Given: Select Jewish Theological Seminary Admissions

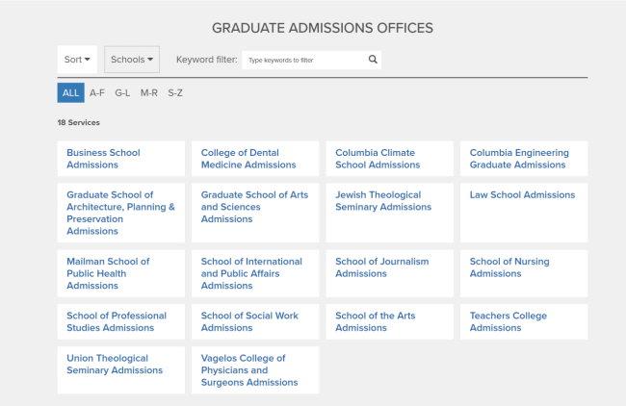Looking at the screenshot, I should click(x=383, y=201).
